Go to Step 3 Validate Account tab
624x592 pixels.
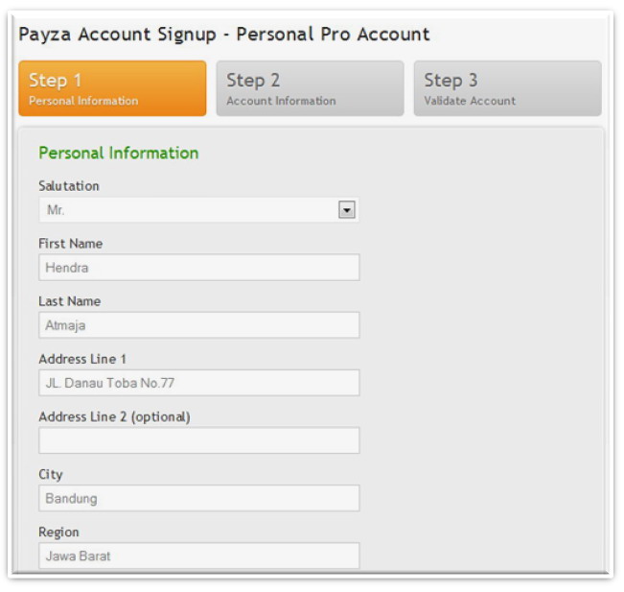point(507,88)
